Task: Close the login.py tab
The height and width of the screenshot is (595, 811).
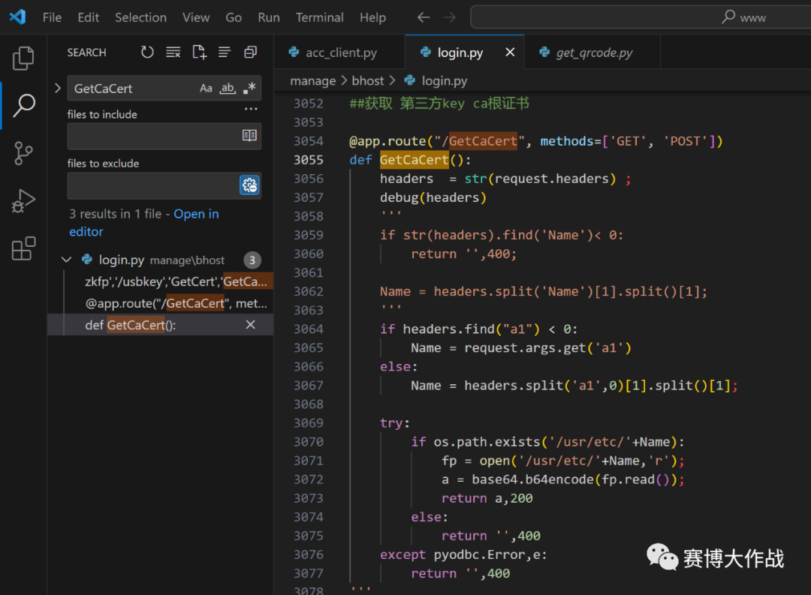Action: click(x=510, y=53)
